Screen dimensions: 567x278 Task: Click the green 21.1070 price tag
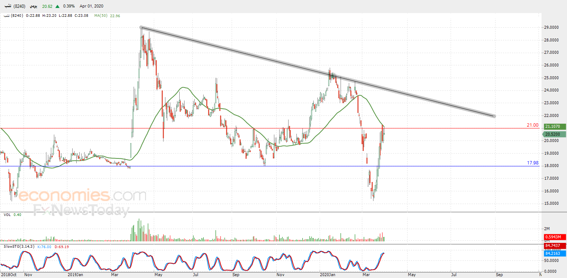tap(555, 127)
